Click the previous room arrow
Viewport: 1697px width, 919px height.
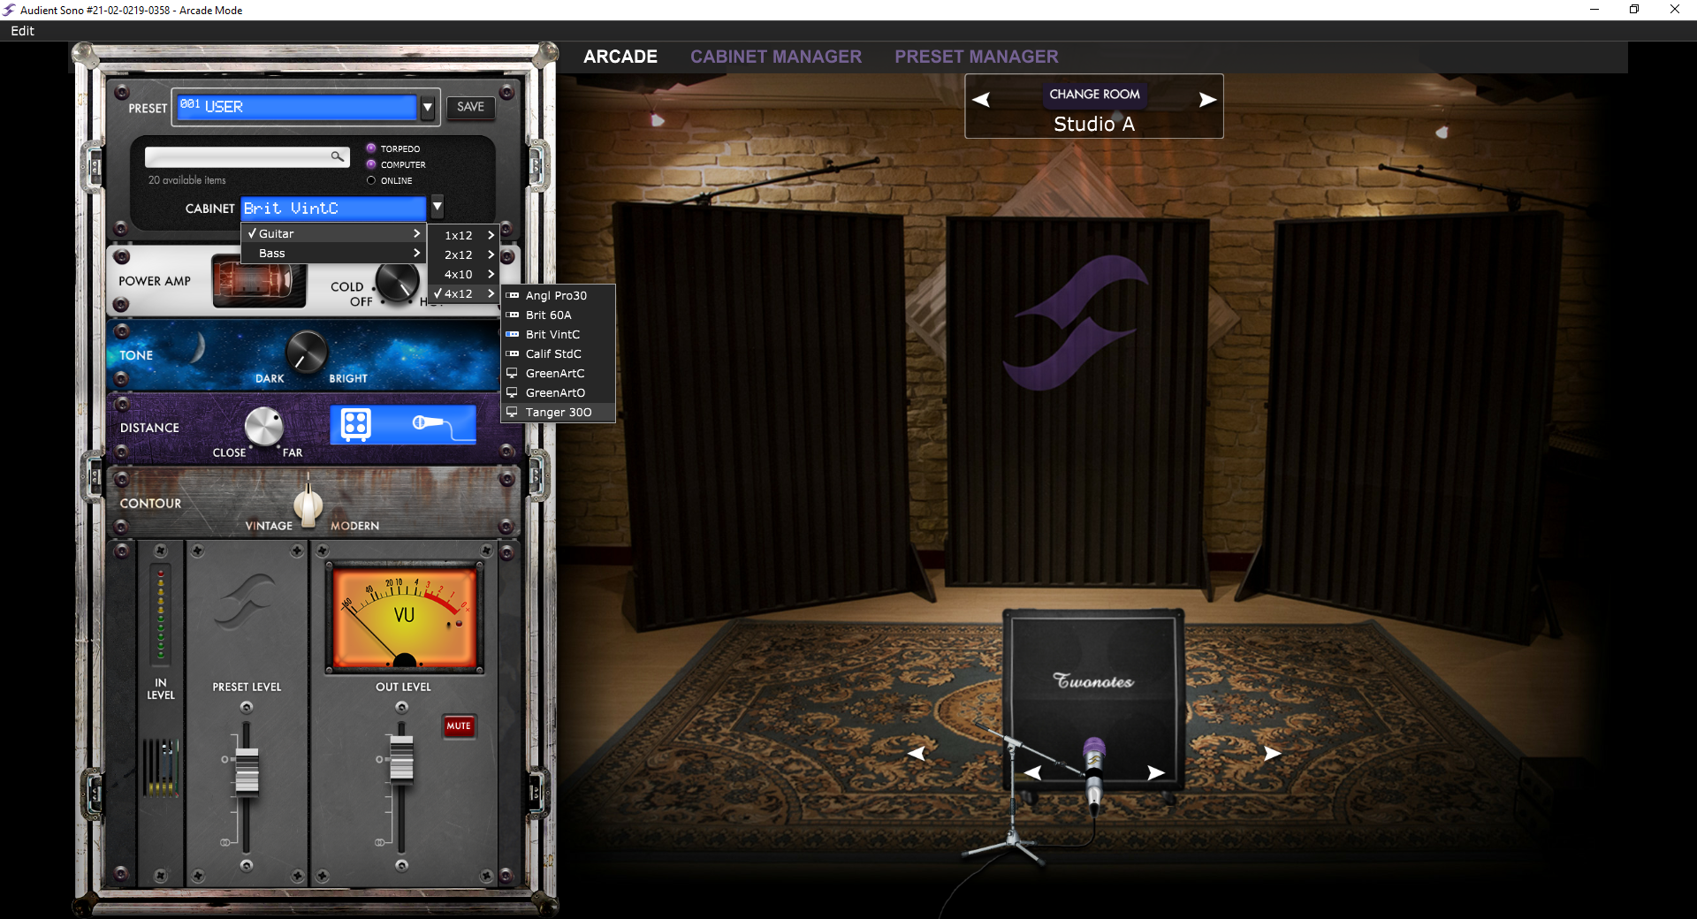pyautogui.click(x=981, y=100)
